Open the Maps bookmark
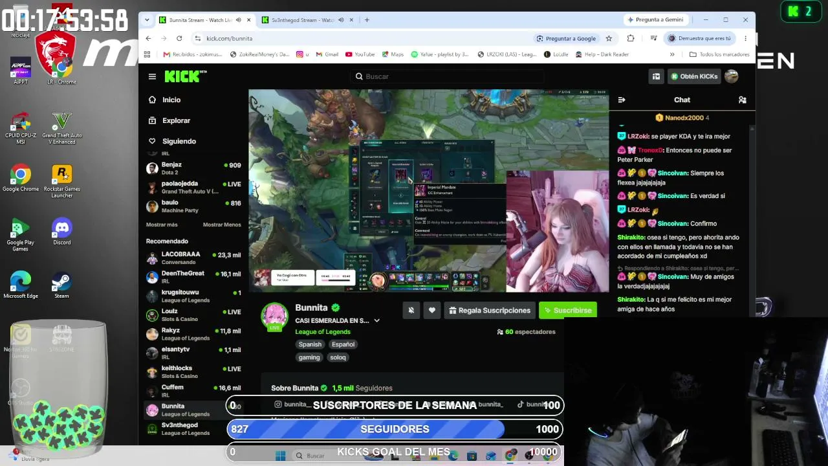The height and width of the screenshot is (466, 828). 392,54
